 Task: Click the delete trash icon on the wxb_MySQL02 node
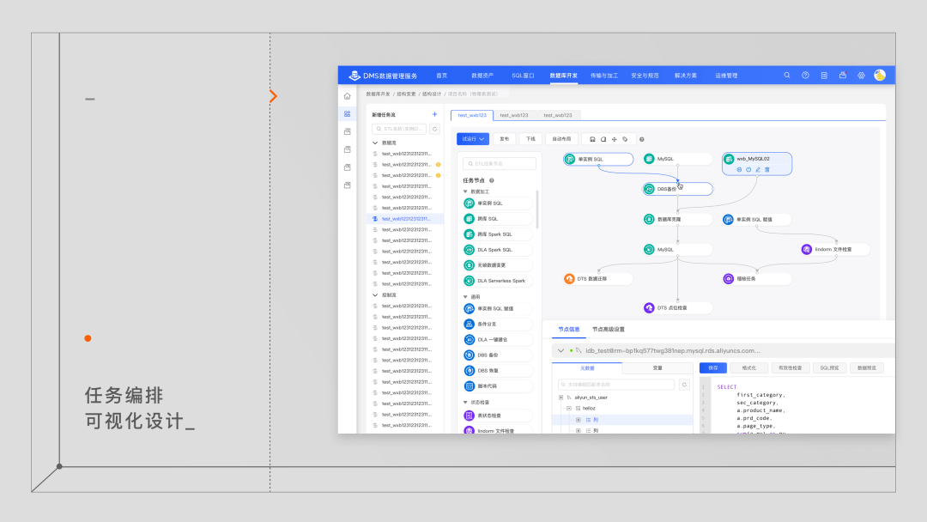pyautogui.click(x=767, y=170)
